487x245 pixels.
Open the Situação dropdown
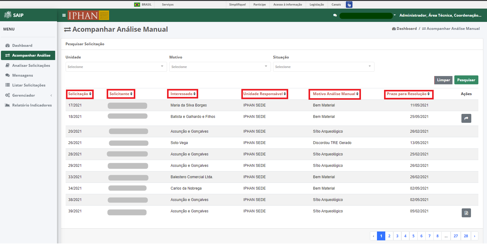324,67
